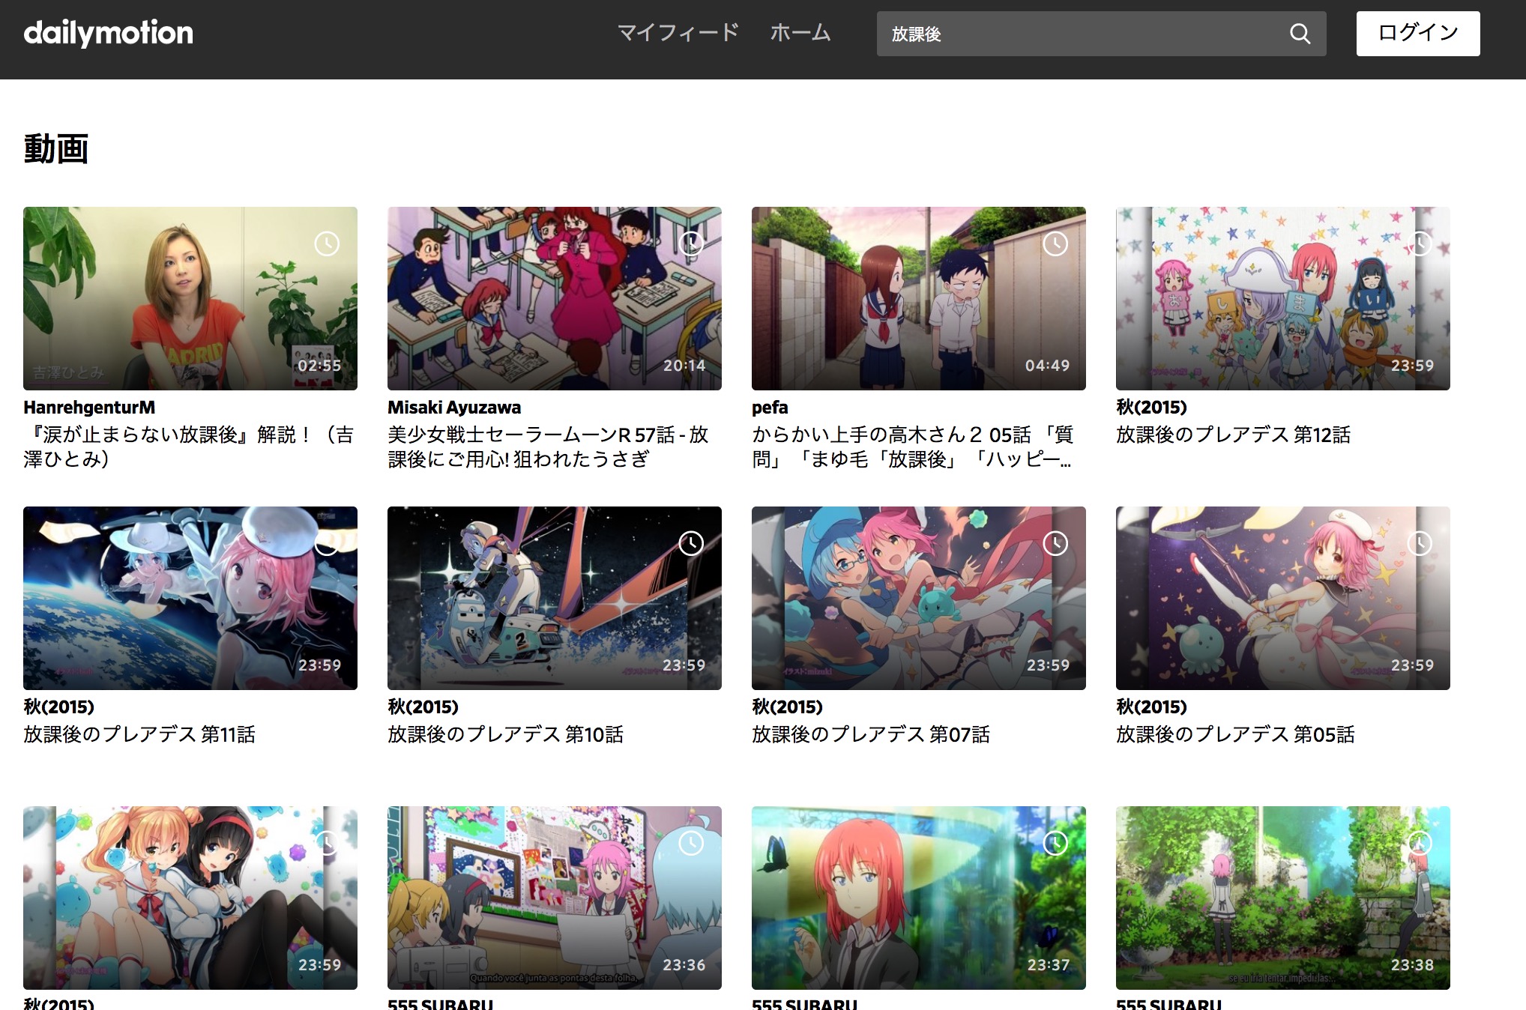Click title 放課後のプレアデス 第12話
Screen dimensions: 1526x1010
(1233, 435)
